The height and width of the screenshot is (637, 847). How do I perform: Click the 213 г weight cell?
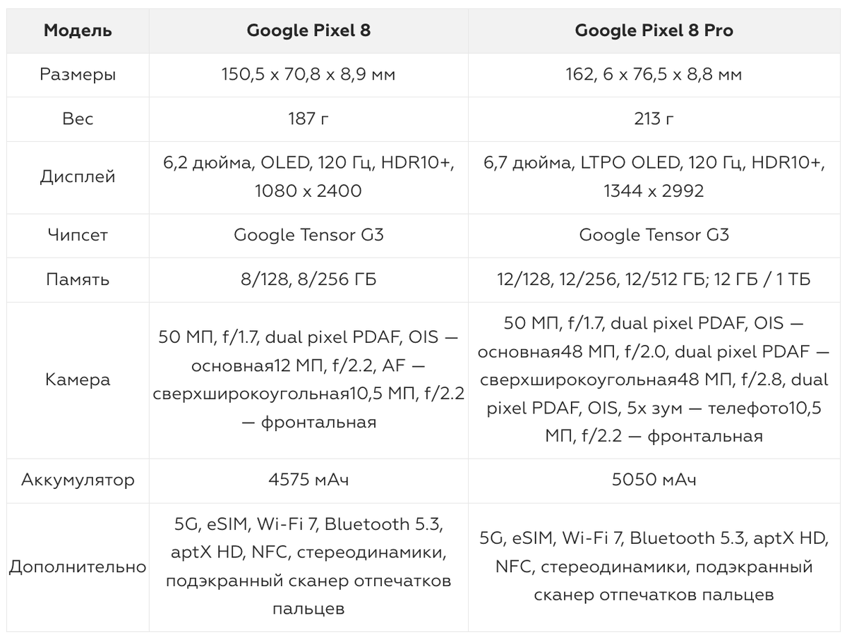[654, 119]
